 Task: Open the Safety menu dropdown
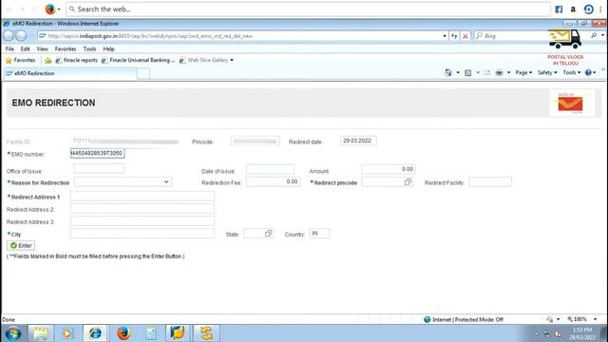click(x=547, y=72)
